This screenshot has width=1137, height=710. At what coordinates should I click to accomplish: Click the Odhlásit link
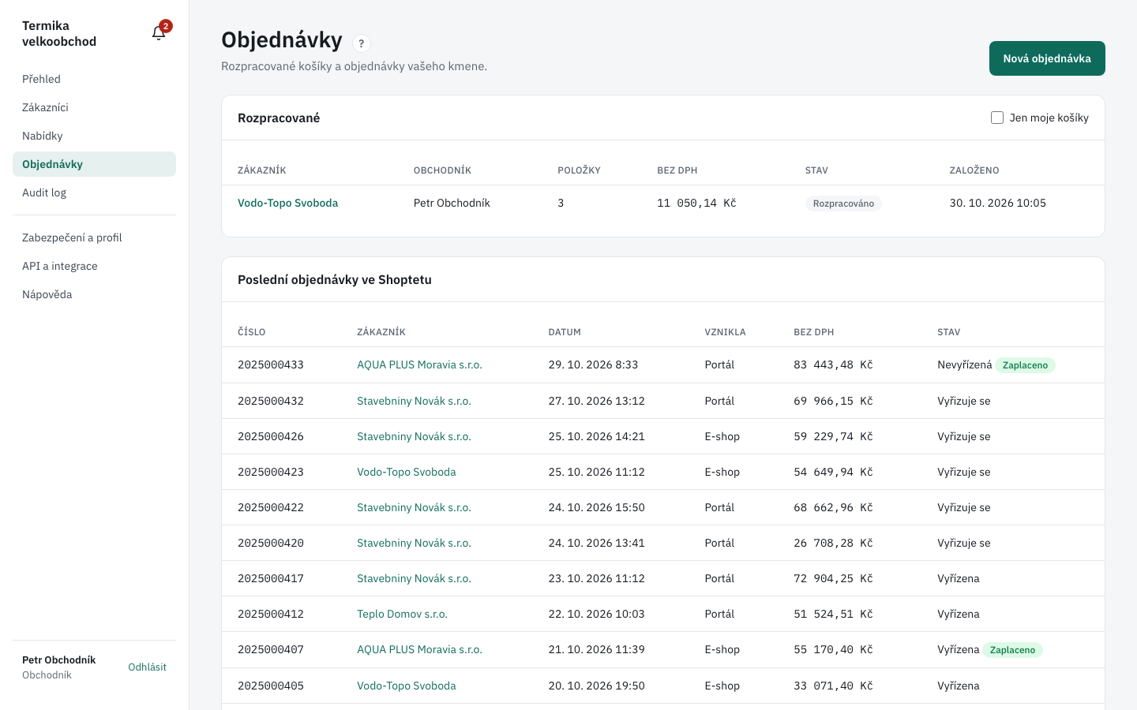147,667
